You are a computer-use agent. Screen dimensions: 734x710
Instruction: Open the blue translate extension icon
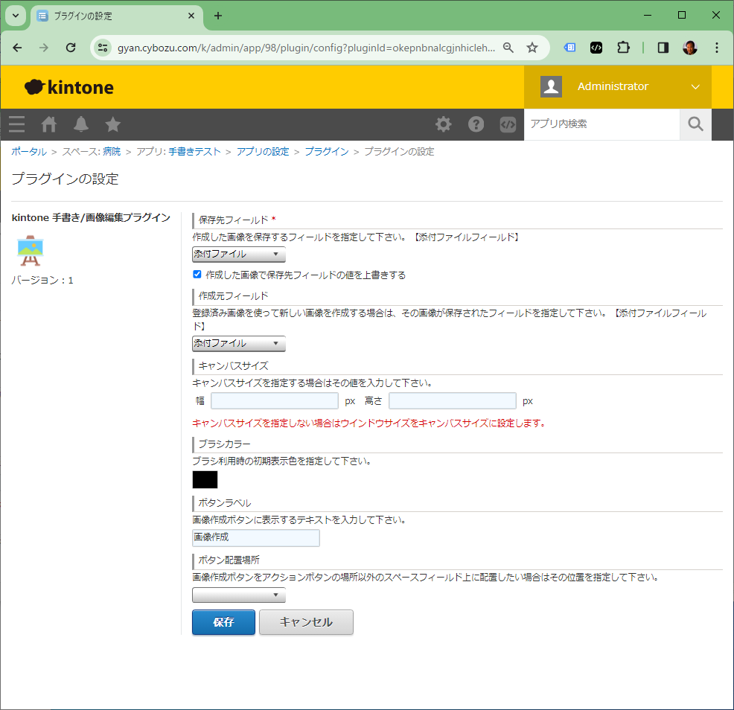point(569,48)
